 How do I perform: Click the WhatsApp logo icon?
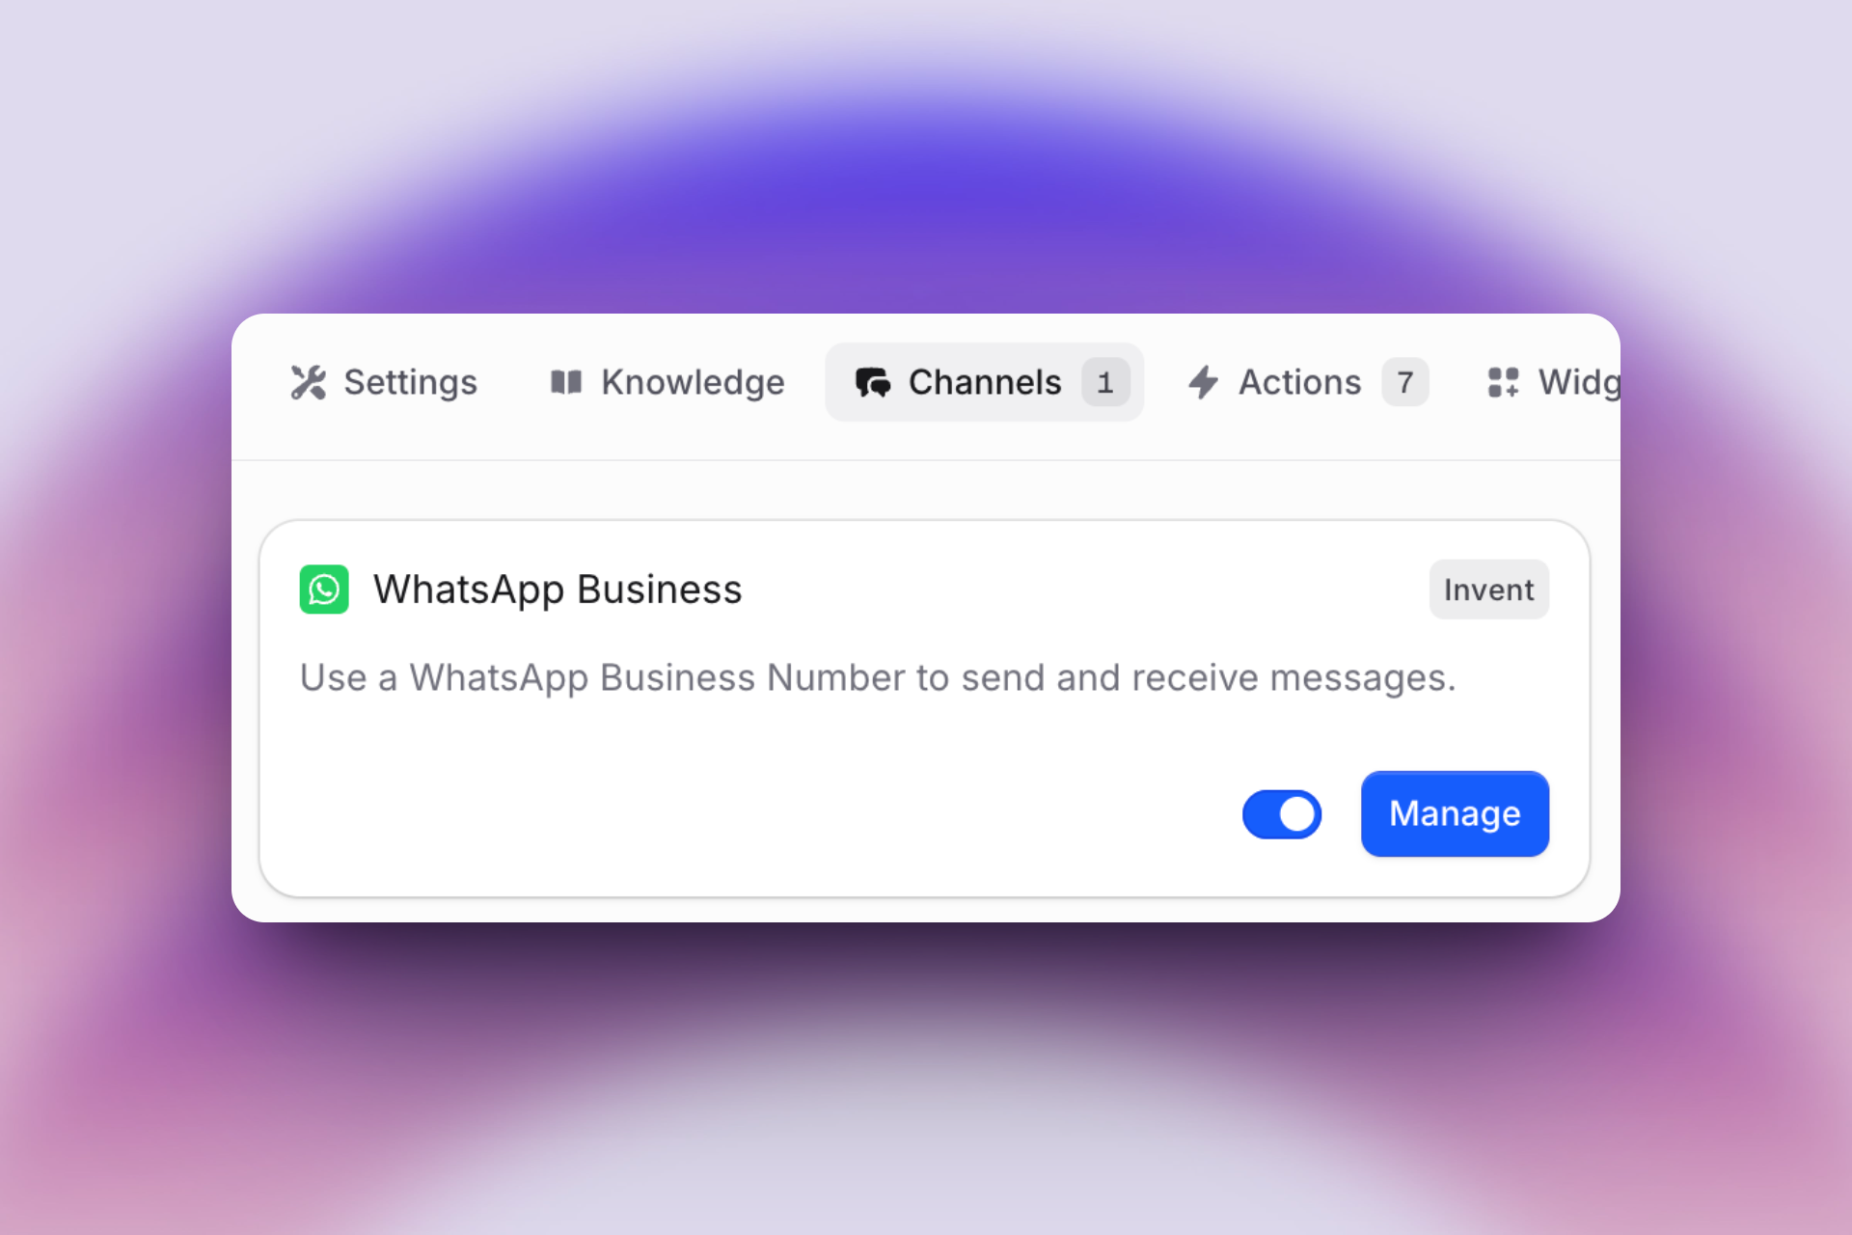[324, 590]
